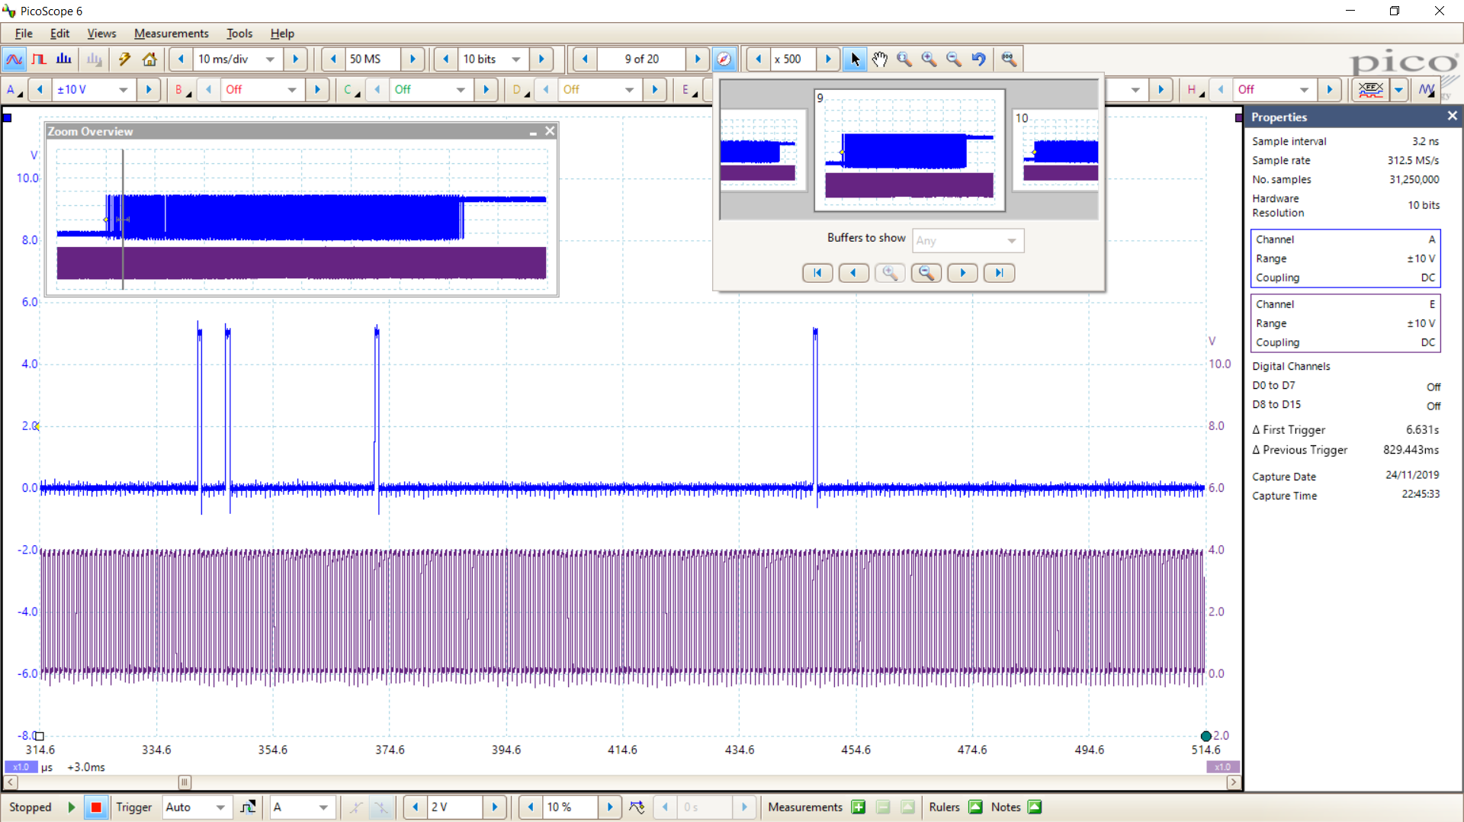
Task: Click the undo zoom icon
Action: coord(979,59)
